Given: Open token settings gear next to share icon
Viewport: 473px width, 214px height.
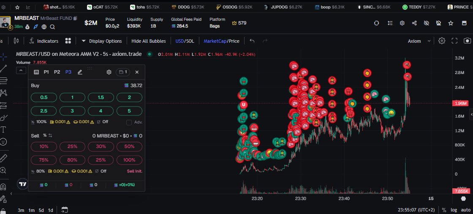Looking at the screenshot, I should click(402, 23).
